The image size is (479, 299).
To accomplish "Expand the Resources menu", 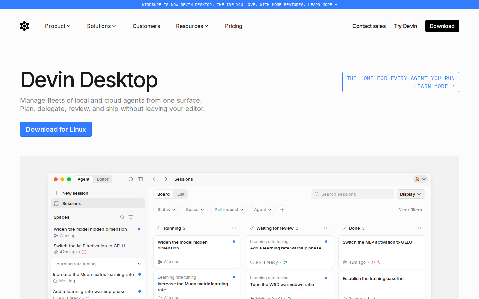I will [192, 26].
